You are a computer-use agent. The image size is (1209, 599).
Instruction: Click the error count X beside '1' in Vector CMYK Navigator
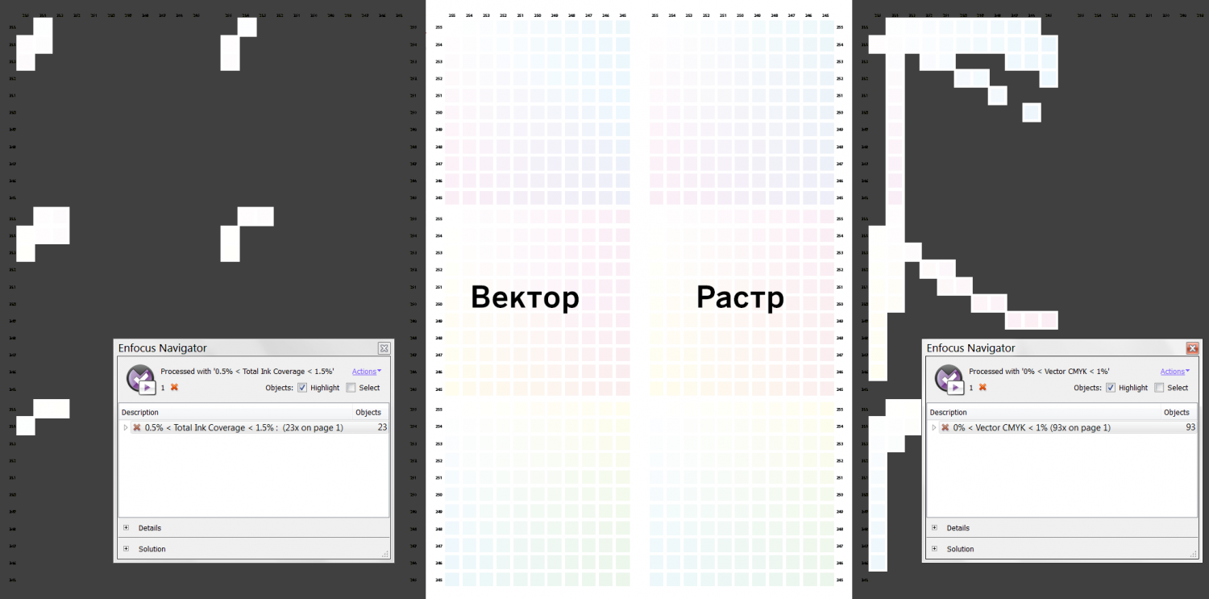(983, 388)
